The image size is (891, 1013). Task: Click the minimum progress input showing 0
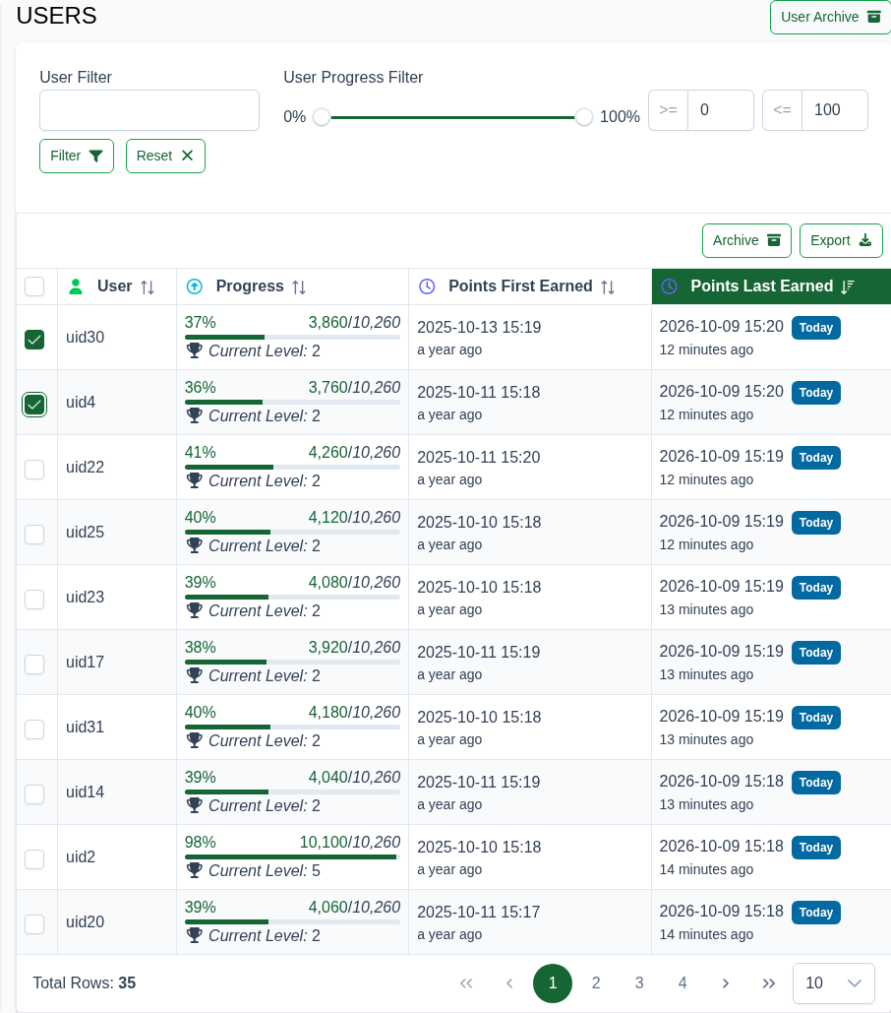point(721,110)
